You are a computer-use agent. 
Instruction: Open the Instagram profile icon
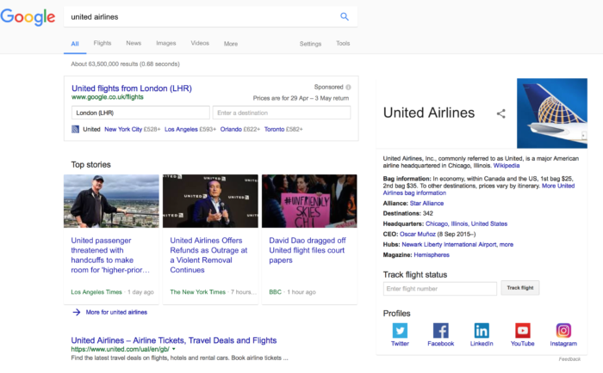563,330
